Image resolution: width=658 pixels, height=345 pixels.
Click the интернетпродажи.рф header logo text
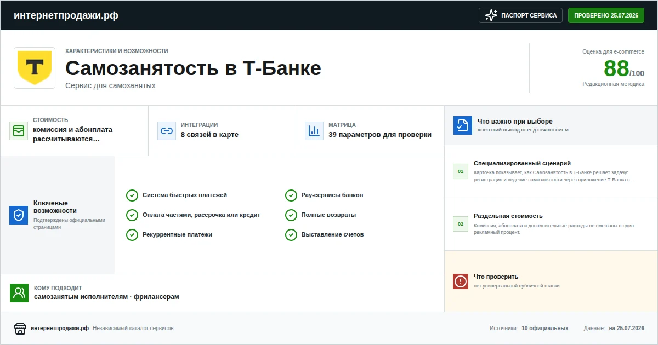(x=66, y=15)
